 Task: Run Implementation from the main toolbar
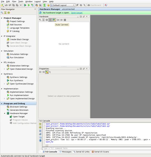29,5
